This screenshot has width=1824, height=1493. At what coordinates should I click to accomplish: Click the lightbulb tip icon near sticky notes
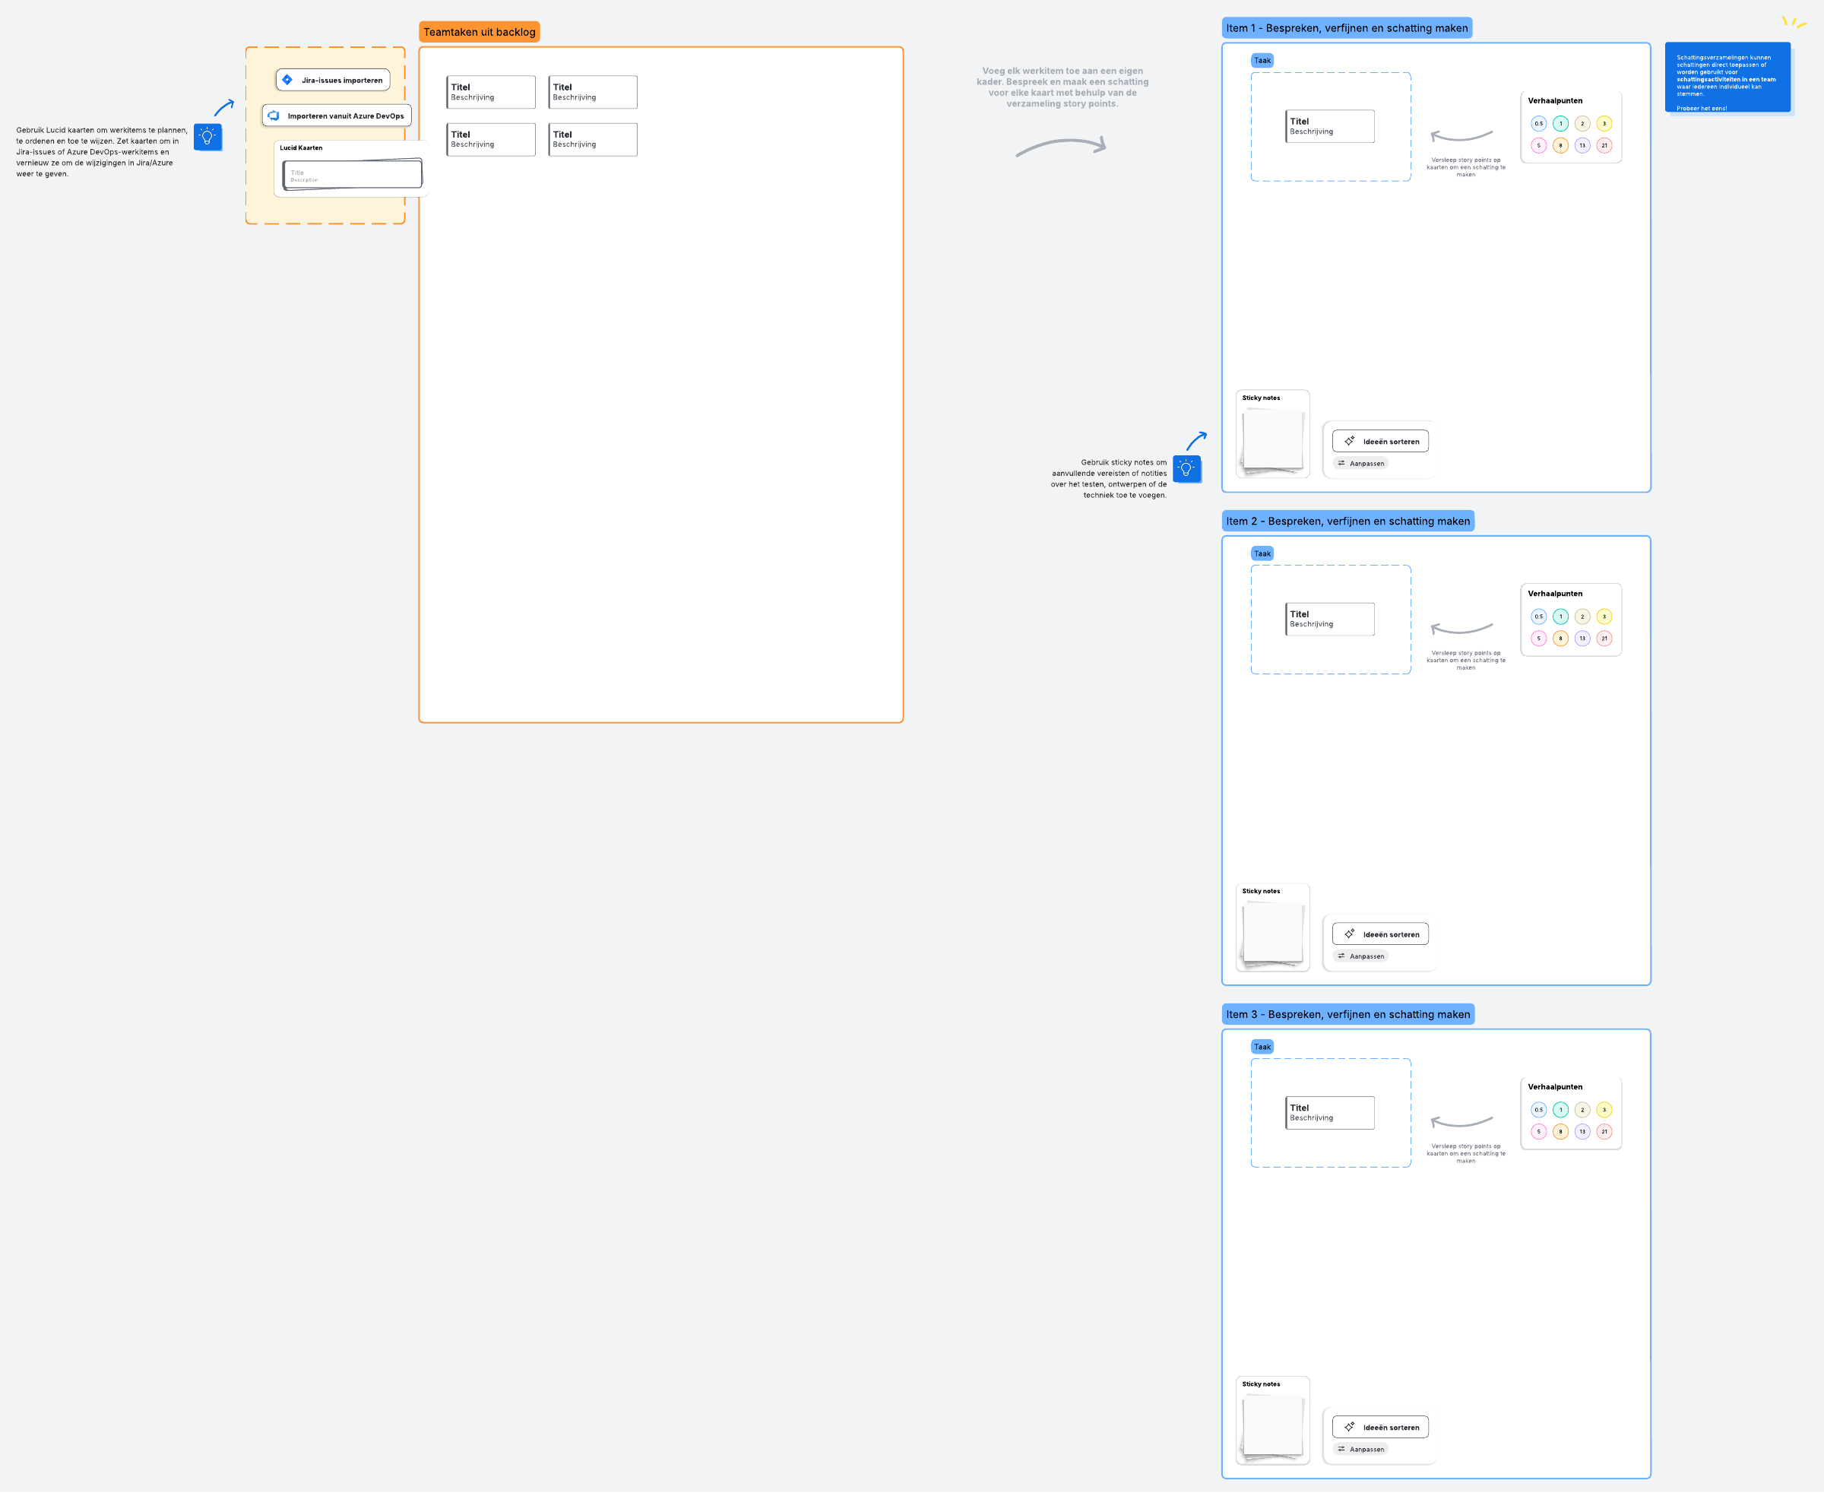[1186, 469]
